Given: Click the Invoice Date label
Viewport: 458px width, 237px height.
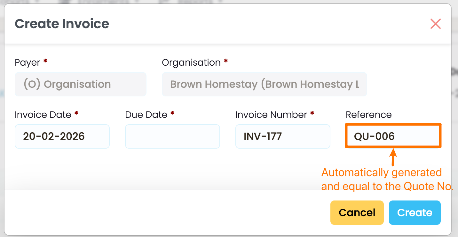Looking at the screenshot, I should pos(43,115).
